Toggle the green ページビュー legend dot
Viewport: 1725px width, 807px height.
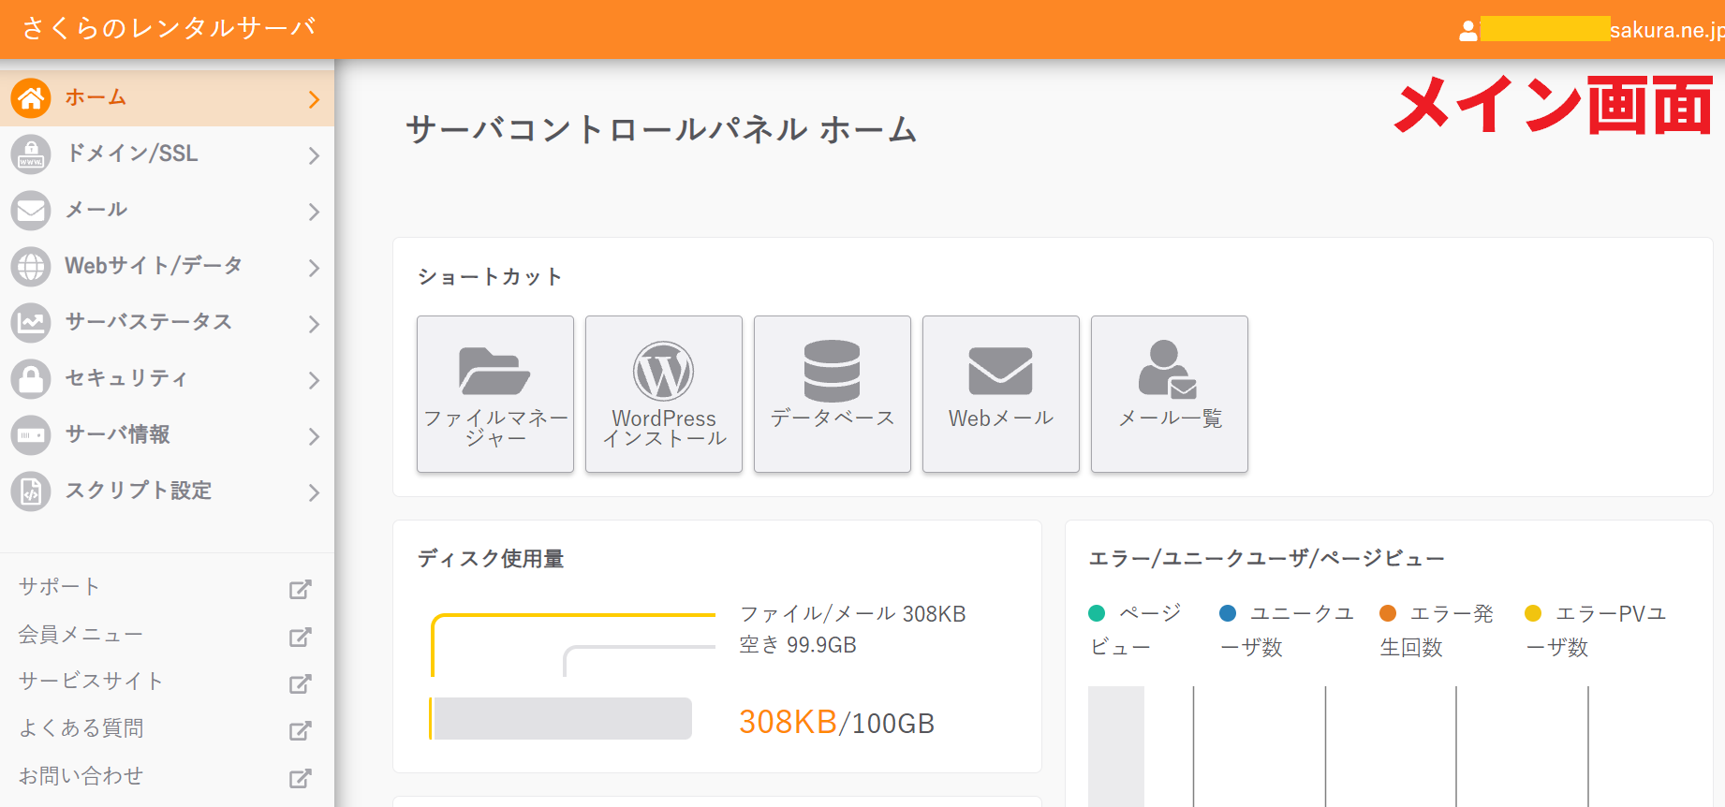pos(1097,613)
